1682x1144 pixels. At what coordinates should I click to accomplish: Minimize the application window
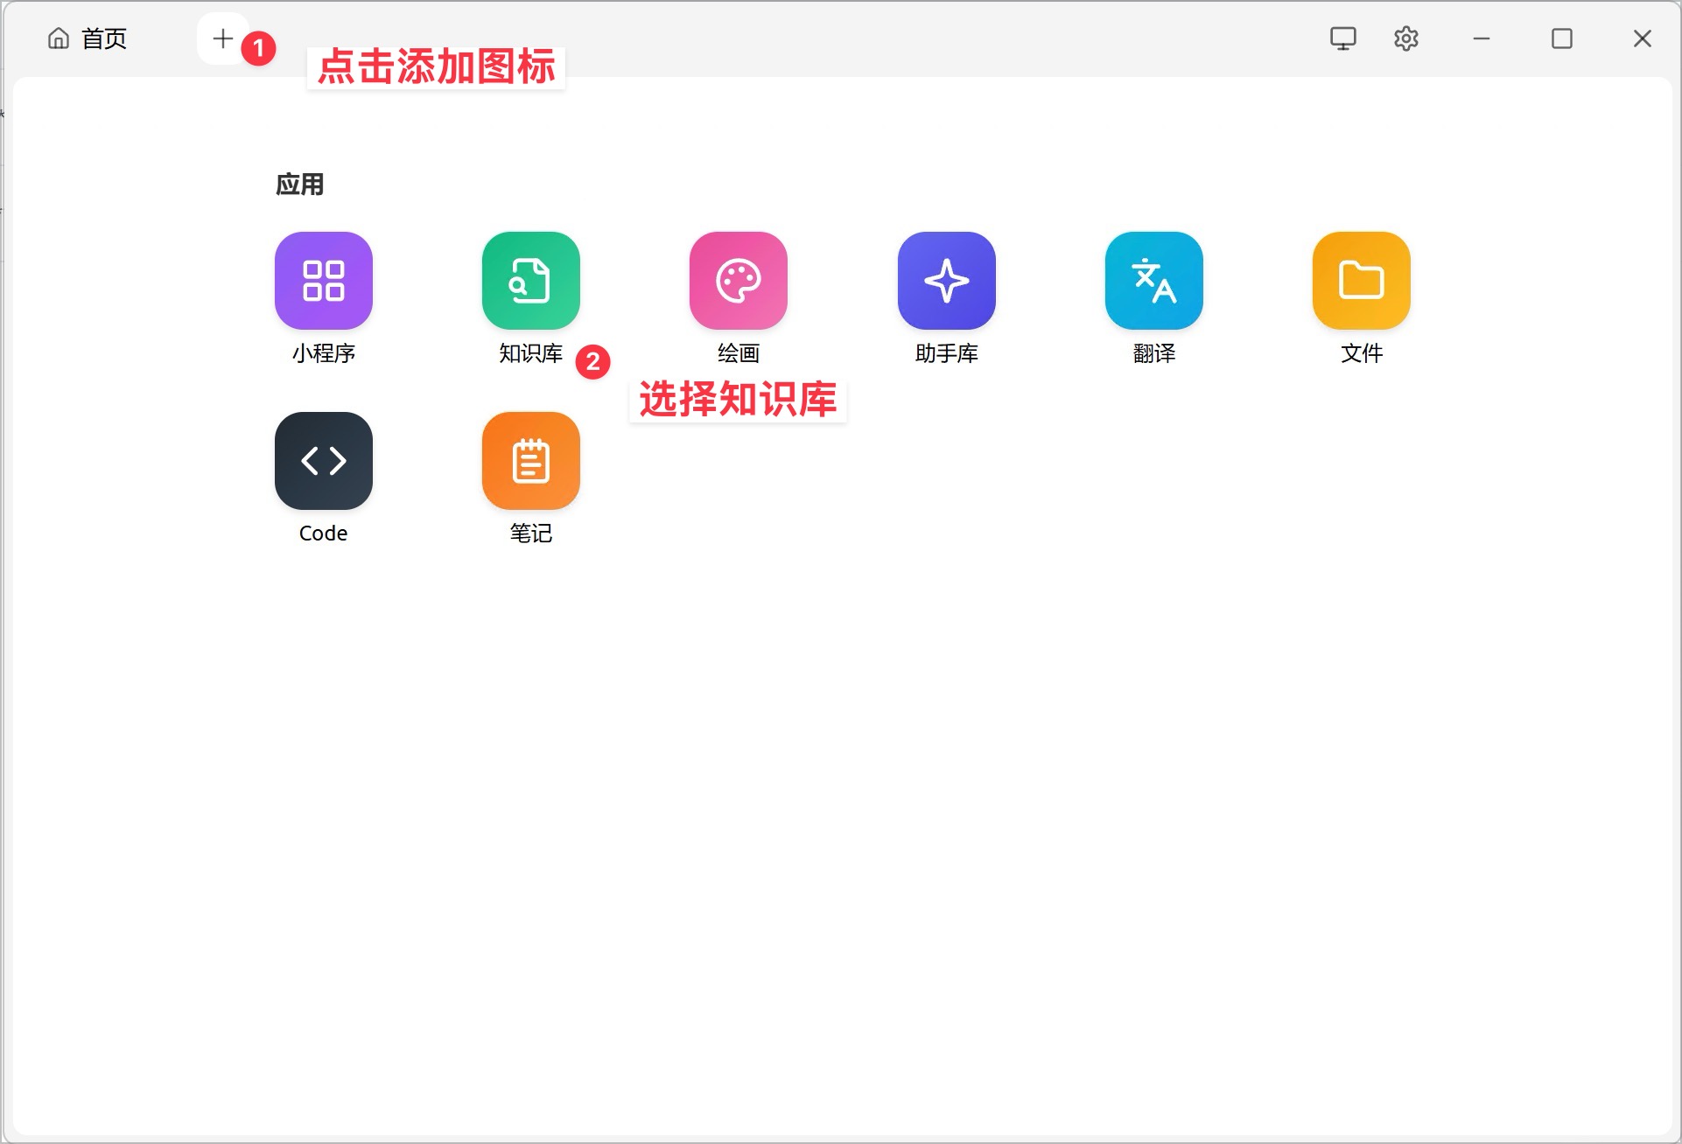[x=1481, y=38]
